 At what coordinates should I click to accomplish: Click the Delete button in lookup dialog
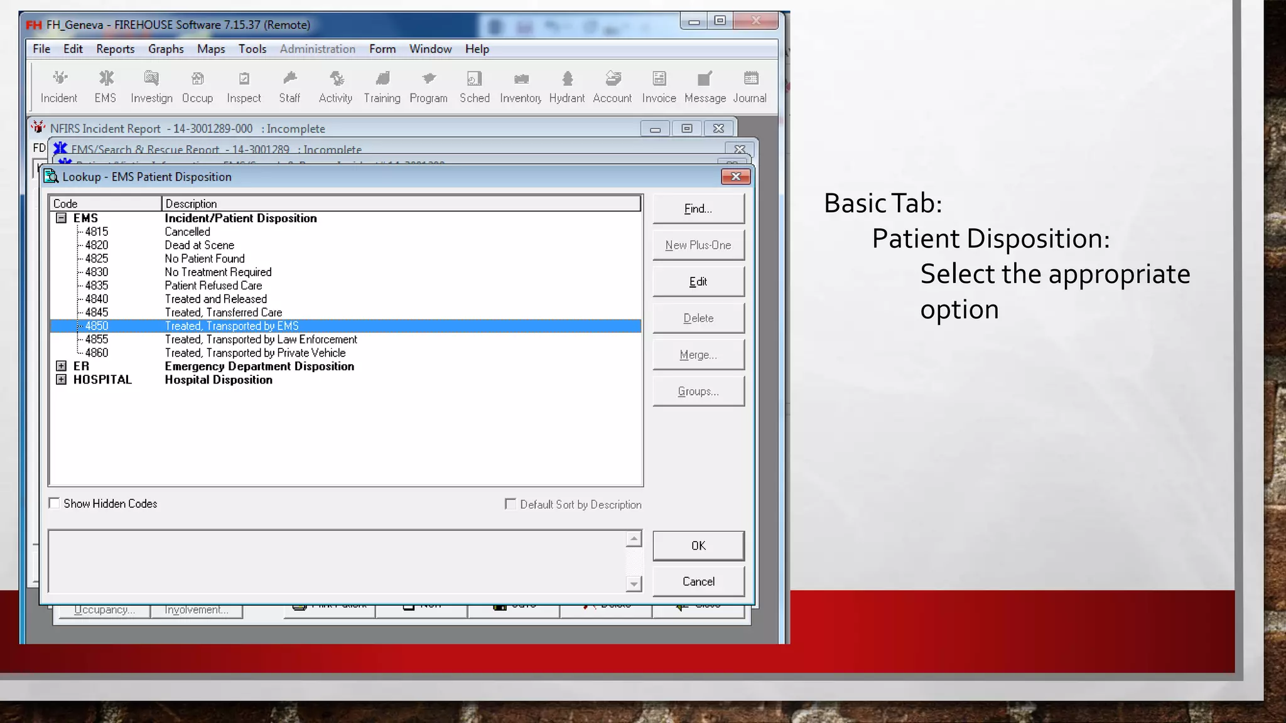coord(698,318)
